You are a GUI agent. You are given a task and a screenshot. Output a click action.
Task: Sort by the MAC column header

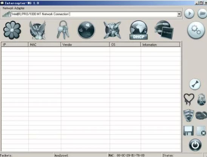44,45
